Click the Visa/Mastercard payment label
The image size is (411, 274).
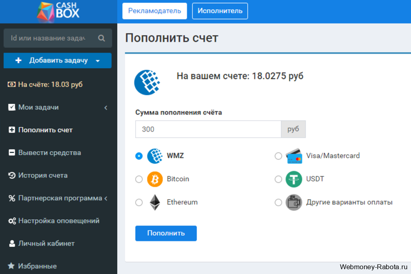point(333,156)
